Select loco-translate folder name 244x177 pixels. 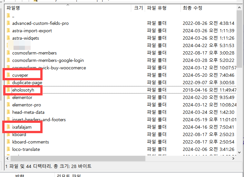pyautogui.click(x=26, y=150)
